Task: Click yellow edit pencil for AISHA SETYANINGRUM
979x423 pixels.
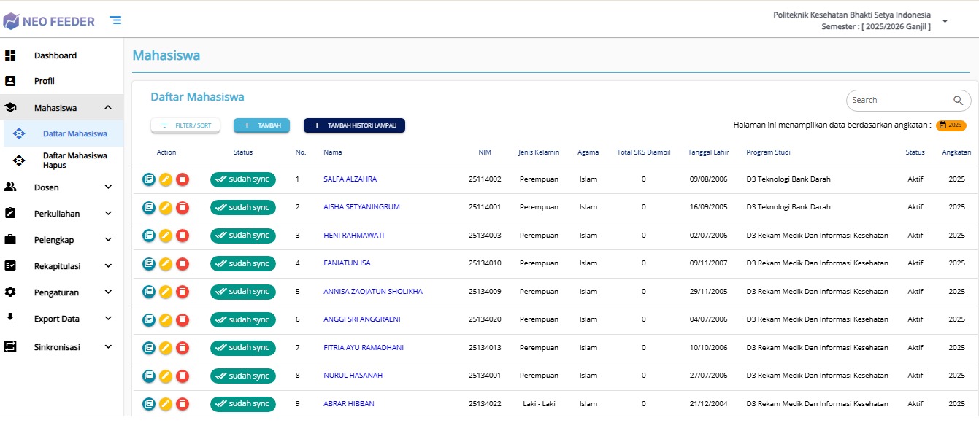Action: [166, 208]
